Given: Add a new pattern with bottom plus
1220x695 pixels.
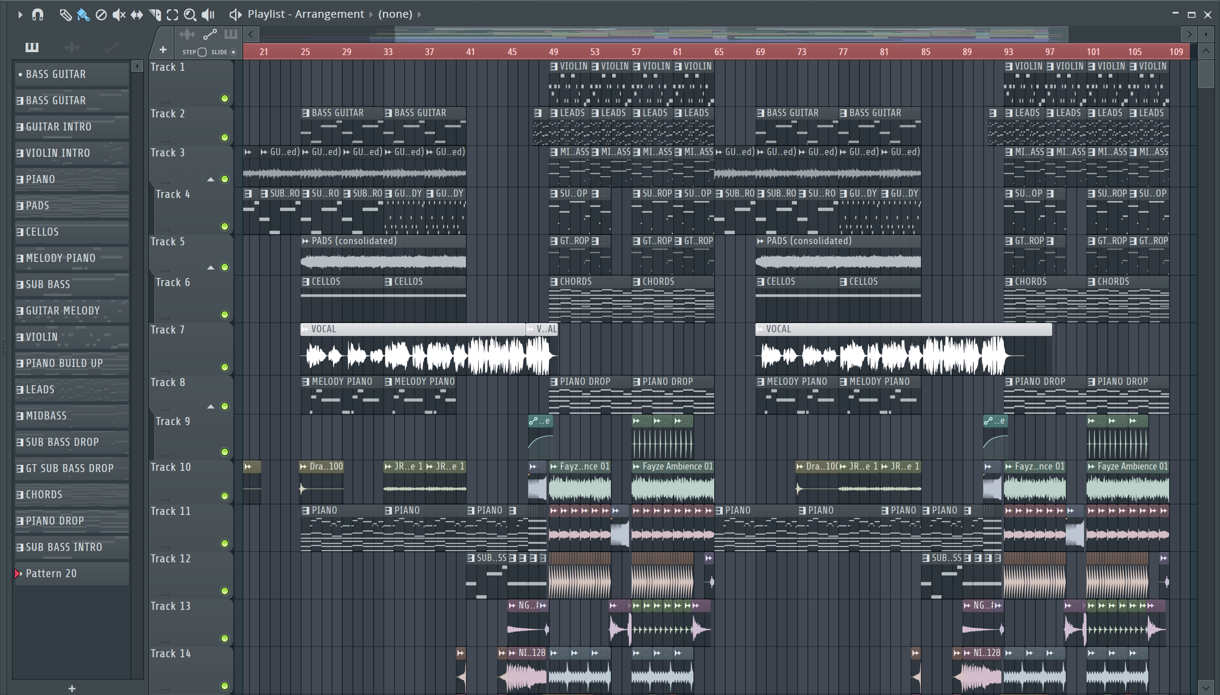Looking at the screenshot, I should [x=72, y=688].
